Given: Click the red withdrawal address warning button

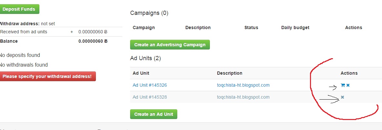Looking at the screenshot, I should click(47, 77).
